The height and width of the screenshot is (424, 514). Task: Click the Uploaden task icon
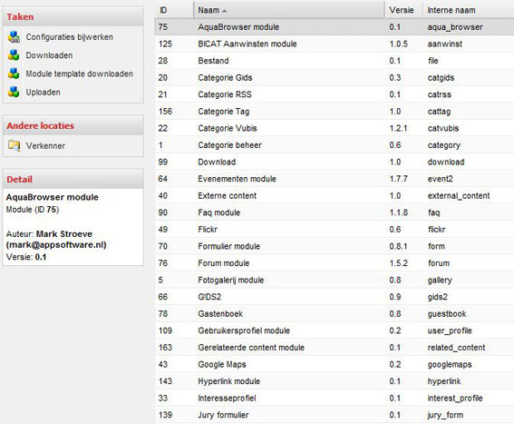14,92
